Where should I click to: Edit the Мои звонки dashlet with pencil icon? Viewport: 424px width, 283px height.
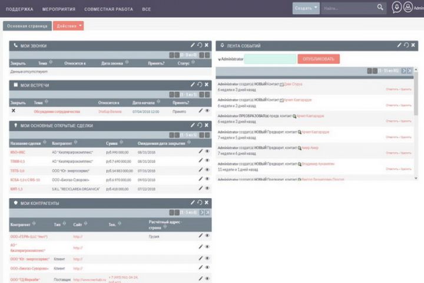pyautogui.click(x=193, y=45)
